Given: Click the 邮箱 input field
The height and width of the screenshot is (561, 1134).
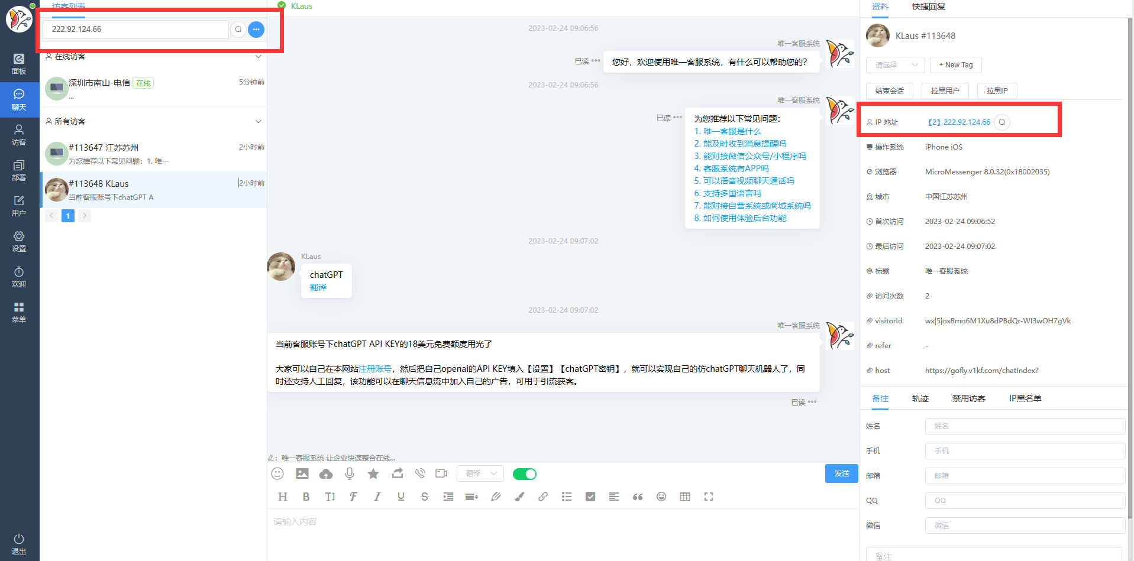Looking at the screenshot, I should click(1025, 476).
